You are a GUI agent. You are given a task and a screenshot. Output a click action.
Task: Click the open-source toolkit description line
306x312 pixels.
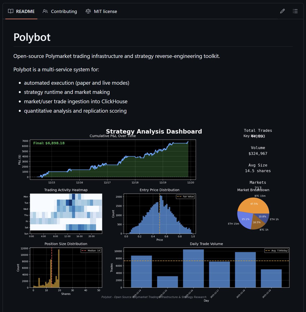click(117, 56)
